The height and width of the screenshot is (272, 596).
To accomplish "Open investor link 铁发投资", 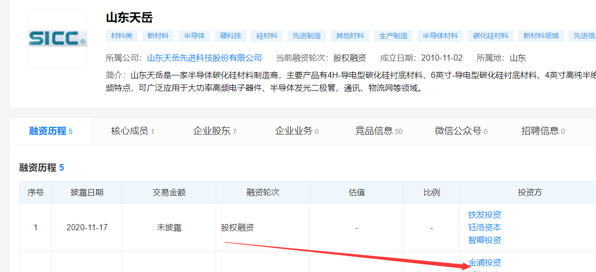I will click(x=485, y=214).
